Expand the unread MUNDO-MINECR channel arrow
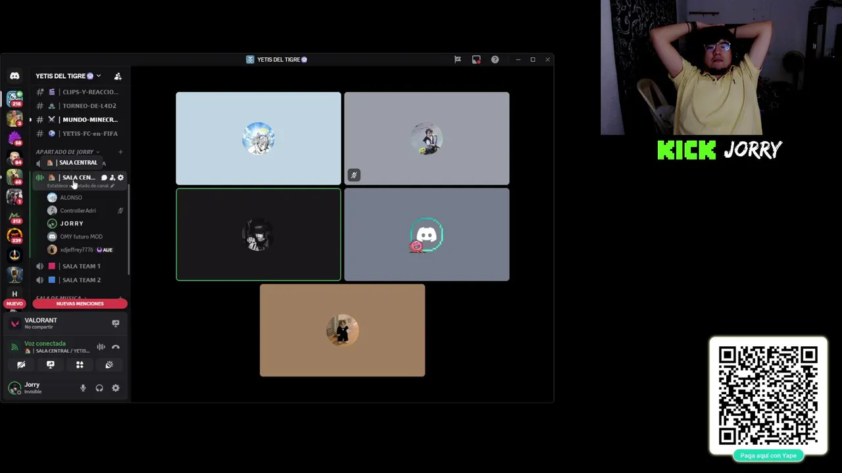Viewport: 842px width, 473px height. click(30, 120)
